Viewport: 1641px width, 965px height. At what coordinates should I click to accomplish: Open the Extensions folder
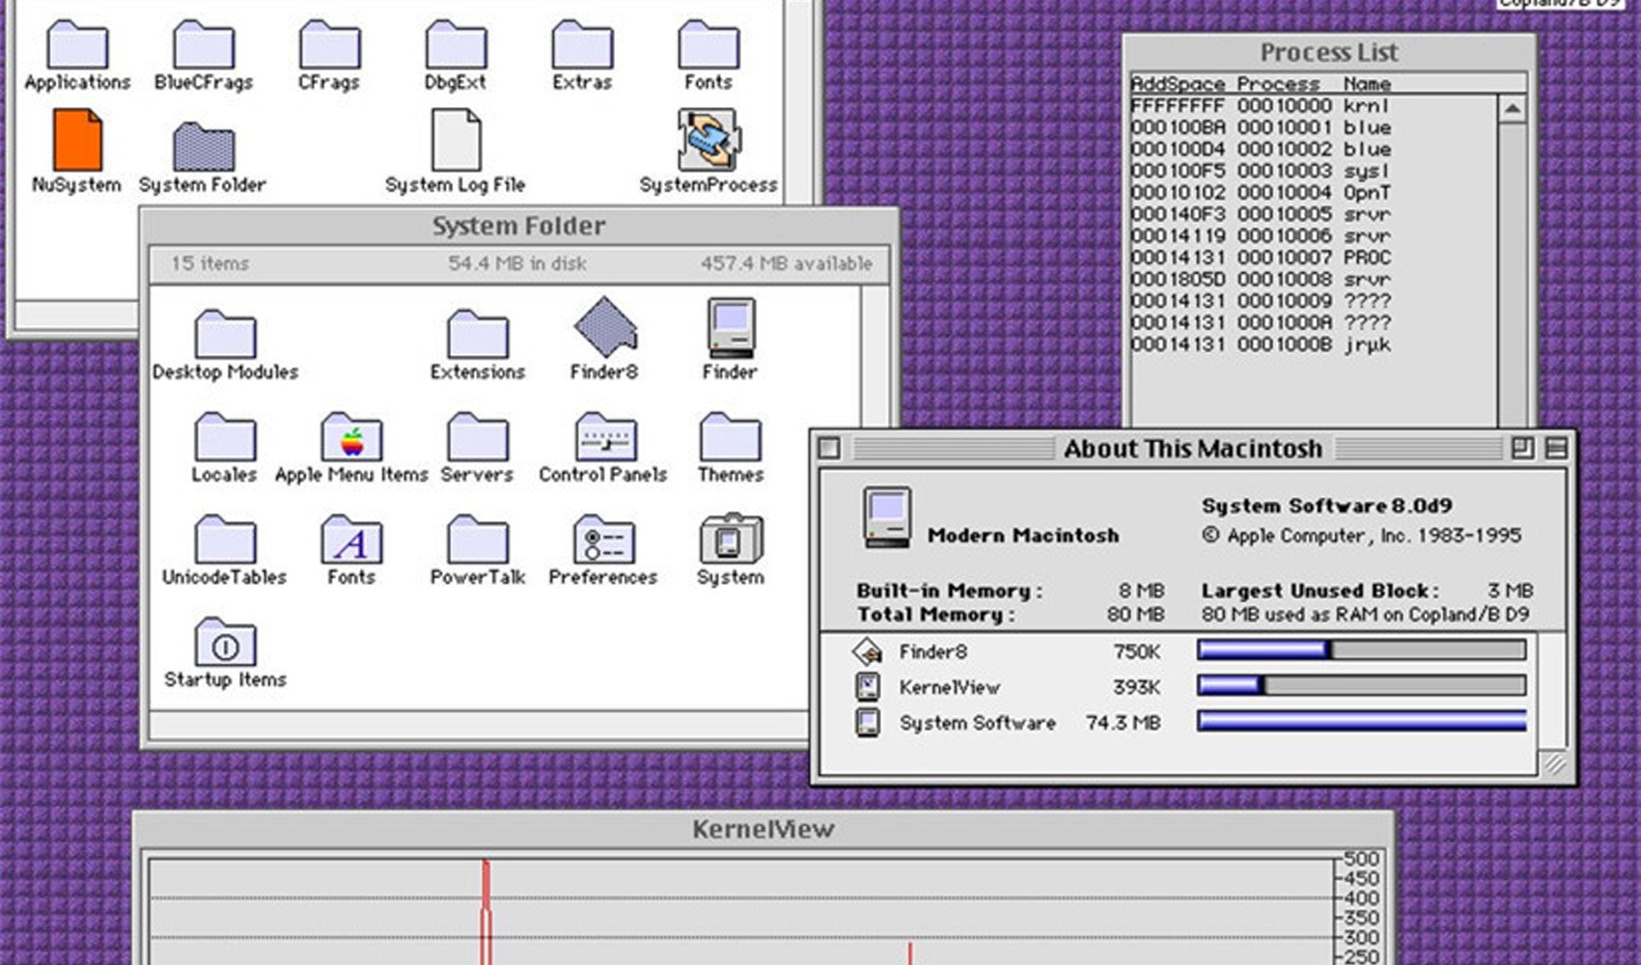point(478,334)
